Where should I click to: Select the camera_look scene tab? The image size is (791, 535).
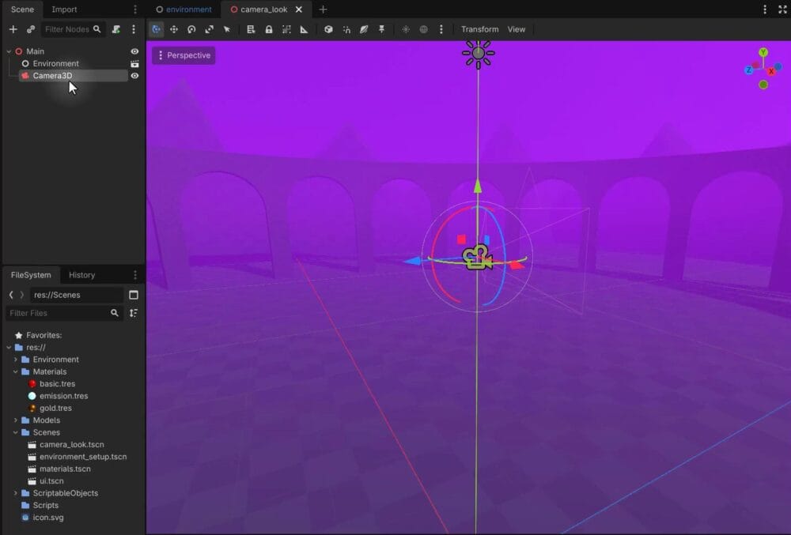coord(263,9)
